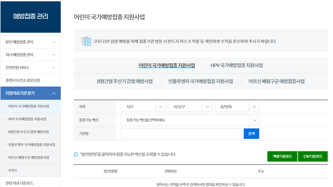Click the CSV 다운로드 button
The width and height of the screenshot is (333, 187).
point(313,156)
